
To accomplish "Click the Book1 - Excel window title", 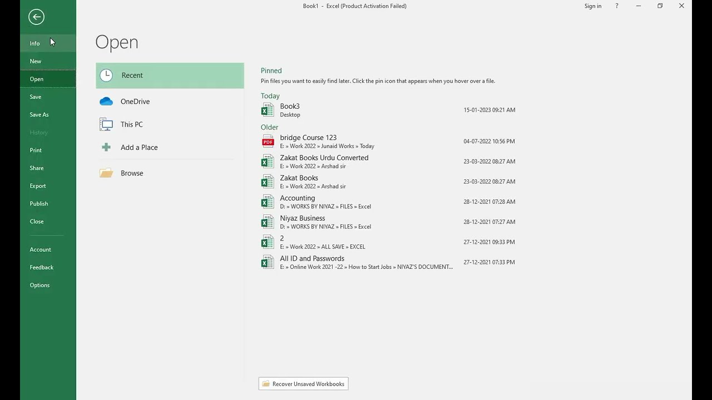I will (354, 6).
